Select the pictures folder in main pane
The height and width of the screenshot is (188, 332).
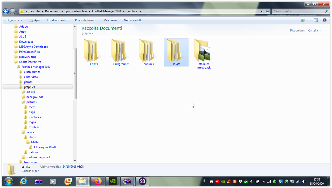(x=149, y=52)
